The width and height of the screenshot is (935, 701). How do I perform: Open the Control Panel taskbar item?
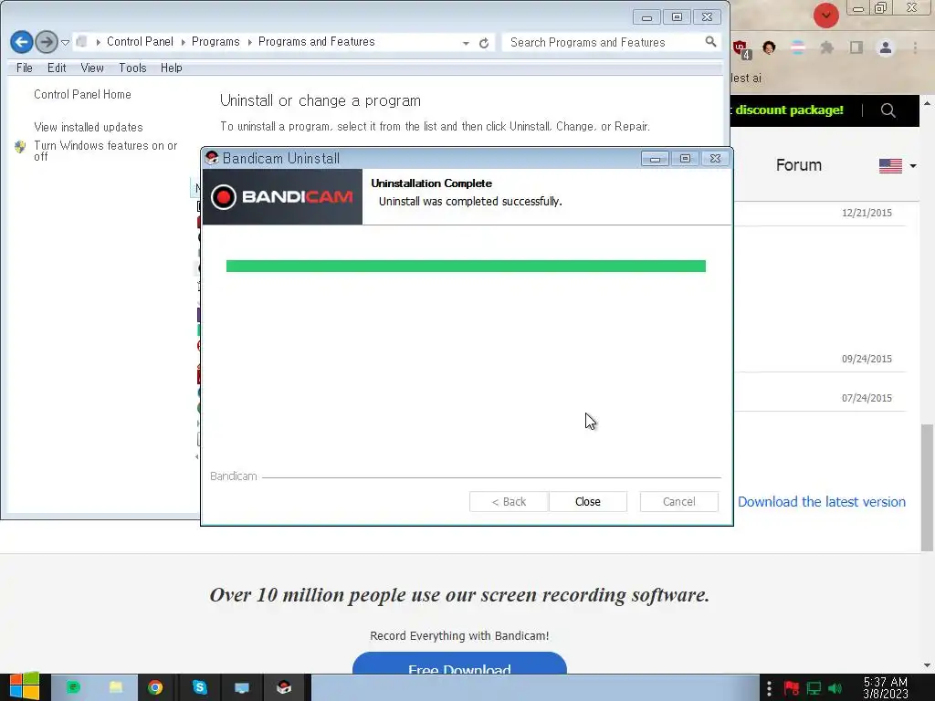point(241,687)
